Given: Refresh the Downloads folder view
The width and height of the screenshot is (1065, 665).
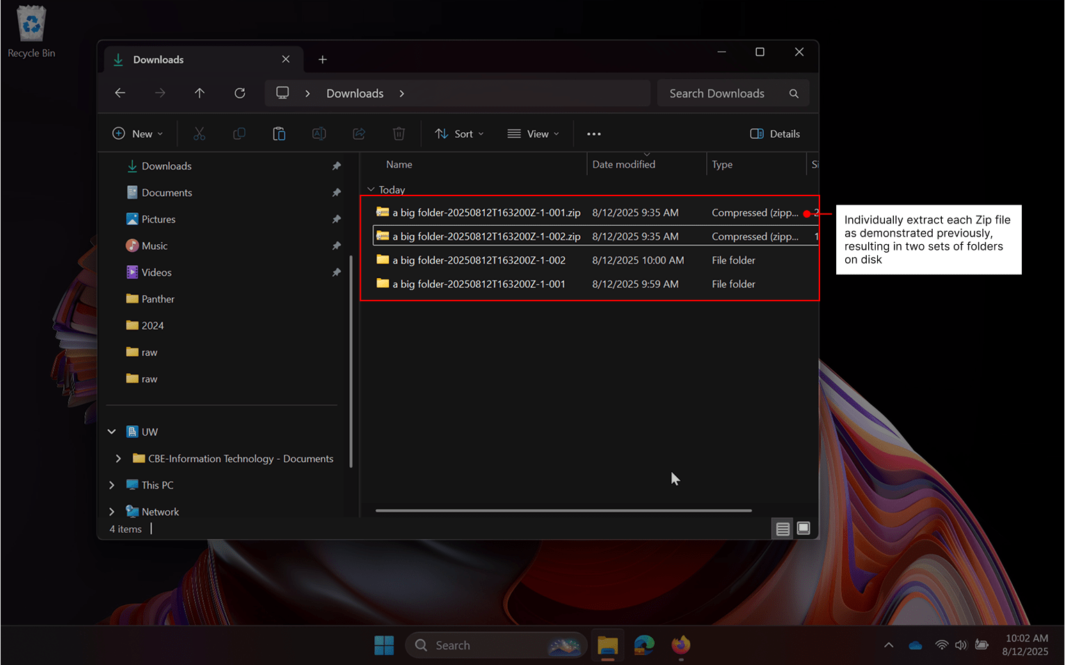Looking at the screenshot, I should [239, 93].
